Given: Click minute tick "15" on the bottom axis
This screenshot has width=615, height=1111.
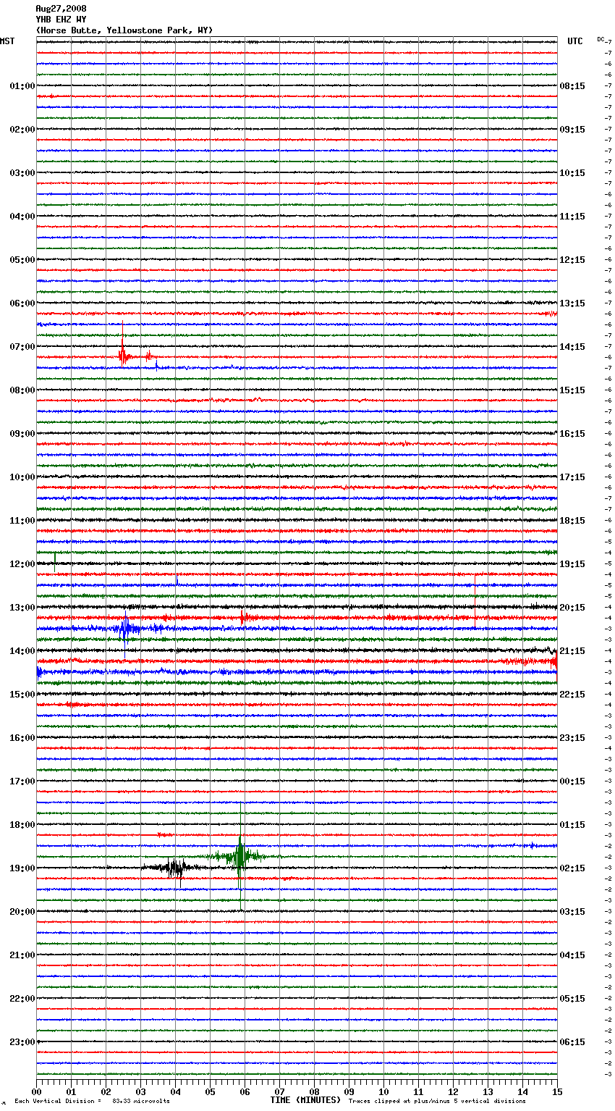Looking at the screenshot, I should pyautogui.click(x=557, y=1091).
